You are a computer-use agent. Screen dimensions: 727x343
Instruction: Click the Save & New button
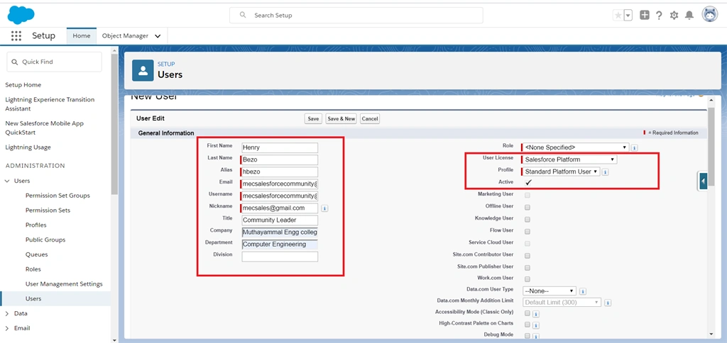click(x=341, y=119)
